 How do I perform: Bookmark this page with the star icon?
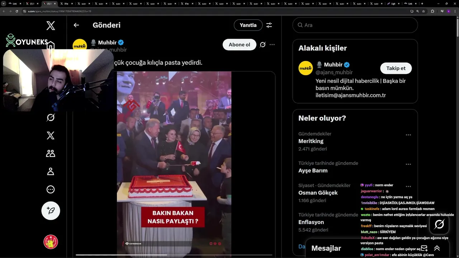pos(423,11)
